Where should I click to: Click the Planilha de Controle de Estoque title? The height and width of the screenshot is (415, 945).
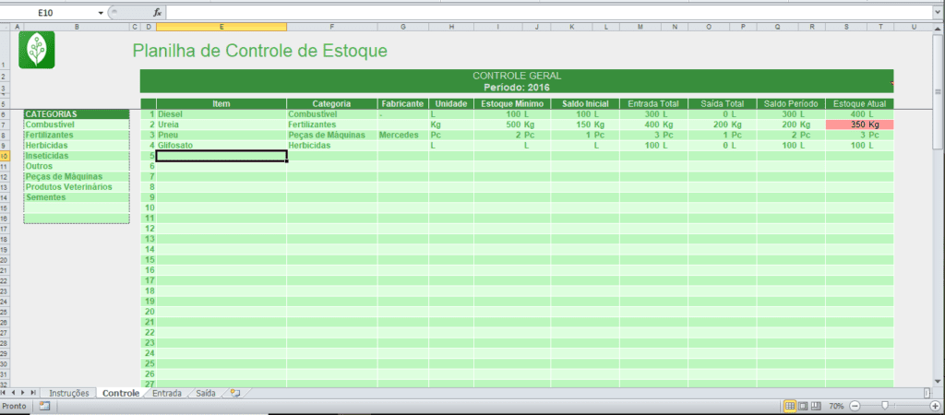click(259, 51)
